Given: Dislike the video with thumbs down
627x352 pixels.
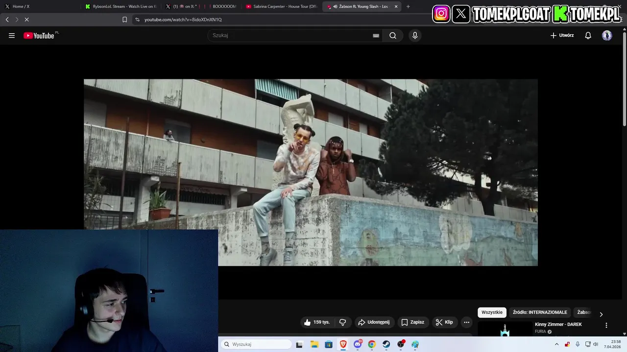Looking at the screenshot, I should (x=342, y=322).
